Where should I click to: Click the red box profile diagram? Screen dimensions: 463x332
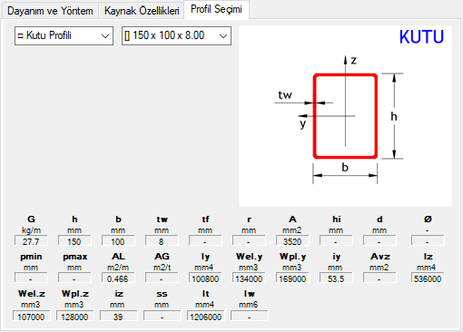(345, 116)
